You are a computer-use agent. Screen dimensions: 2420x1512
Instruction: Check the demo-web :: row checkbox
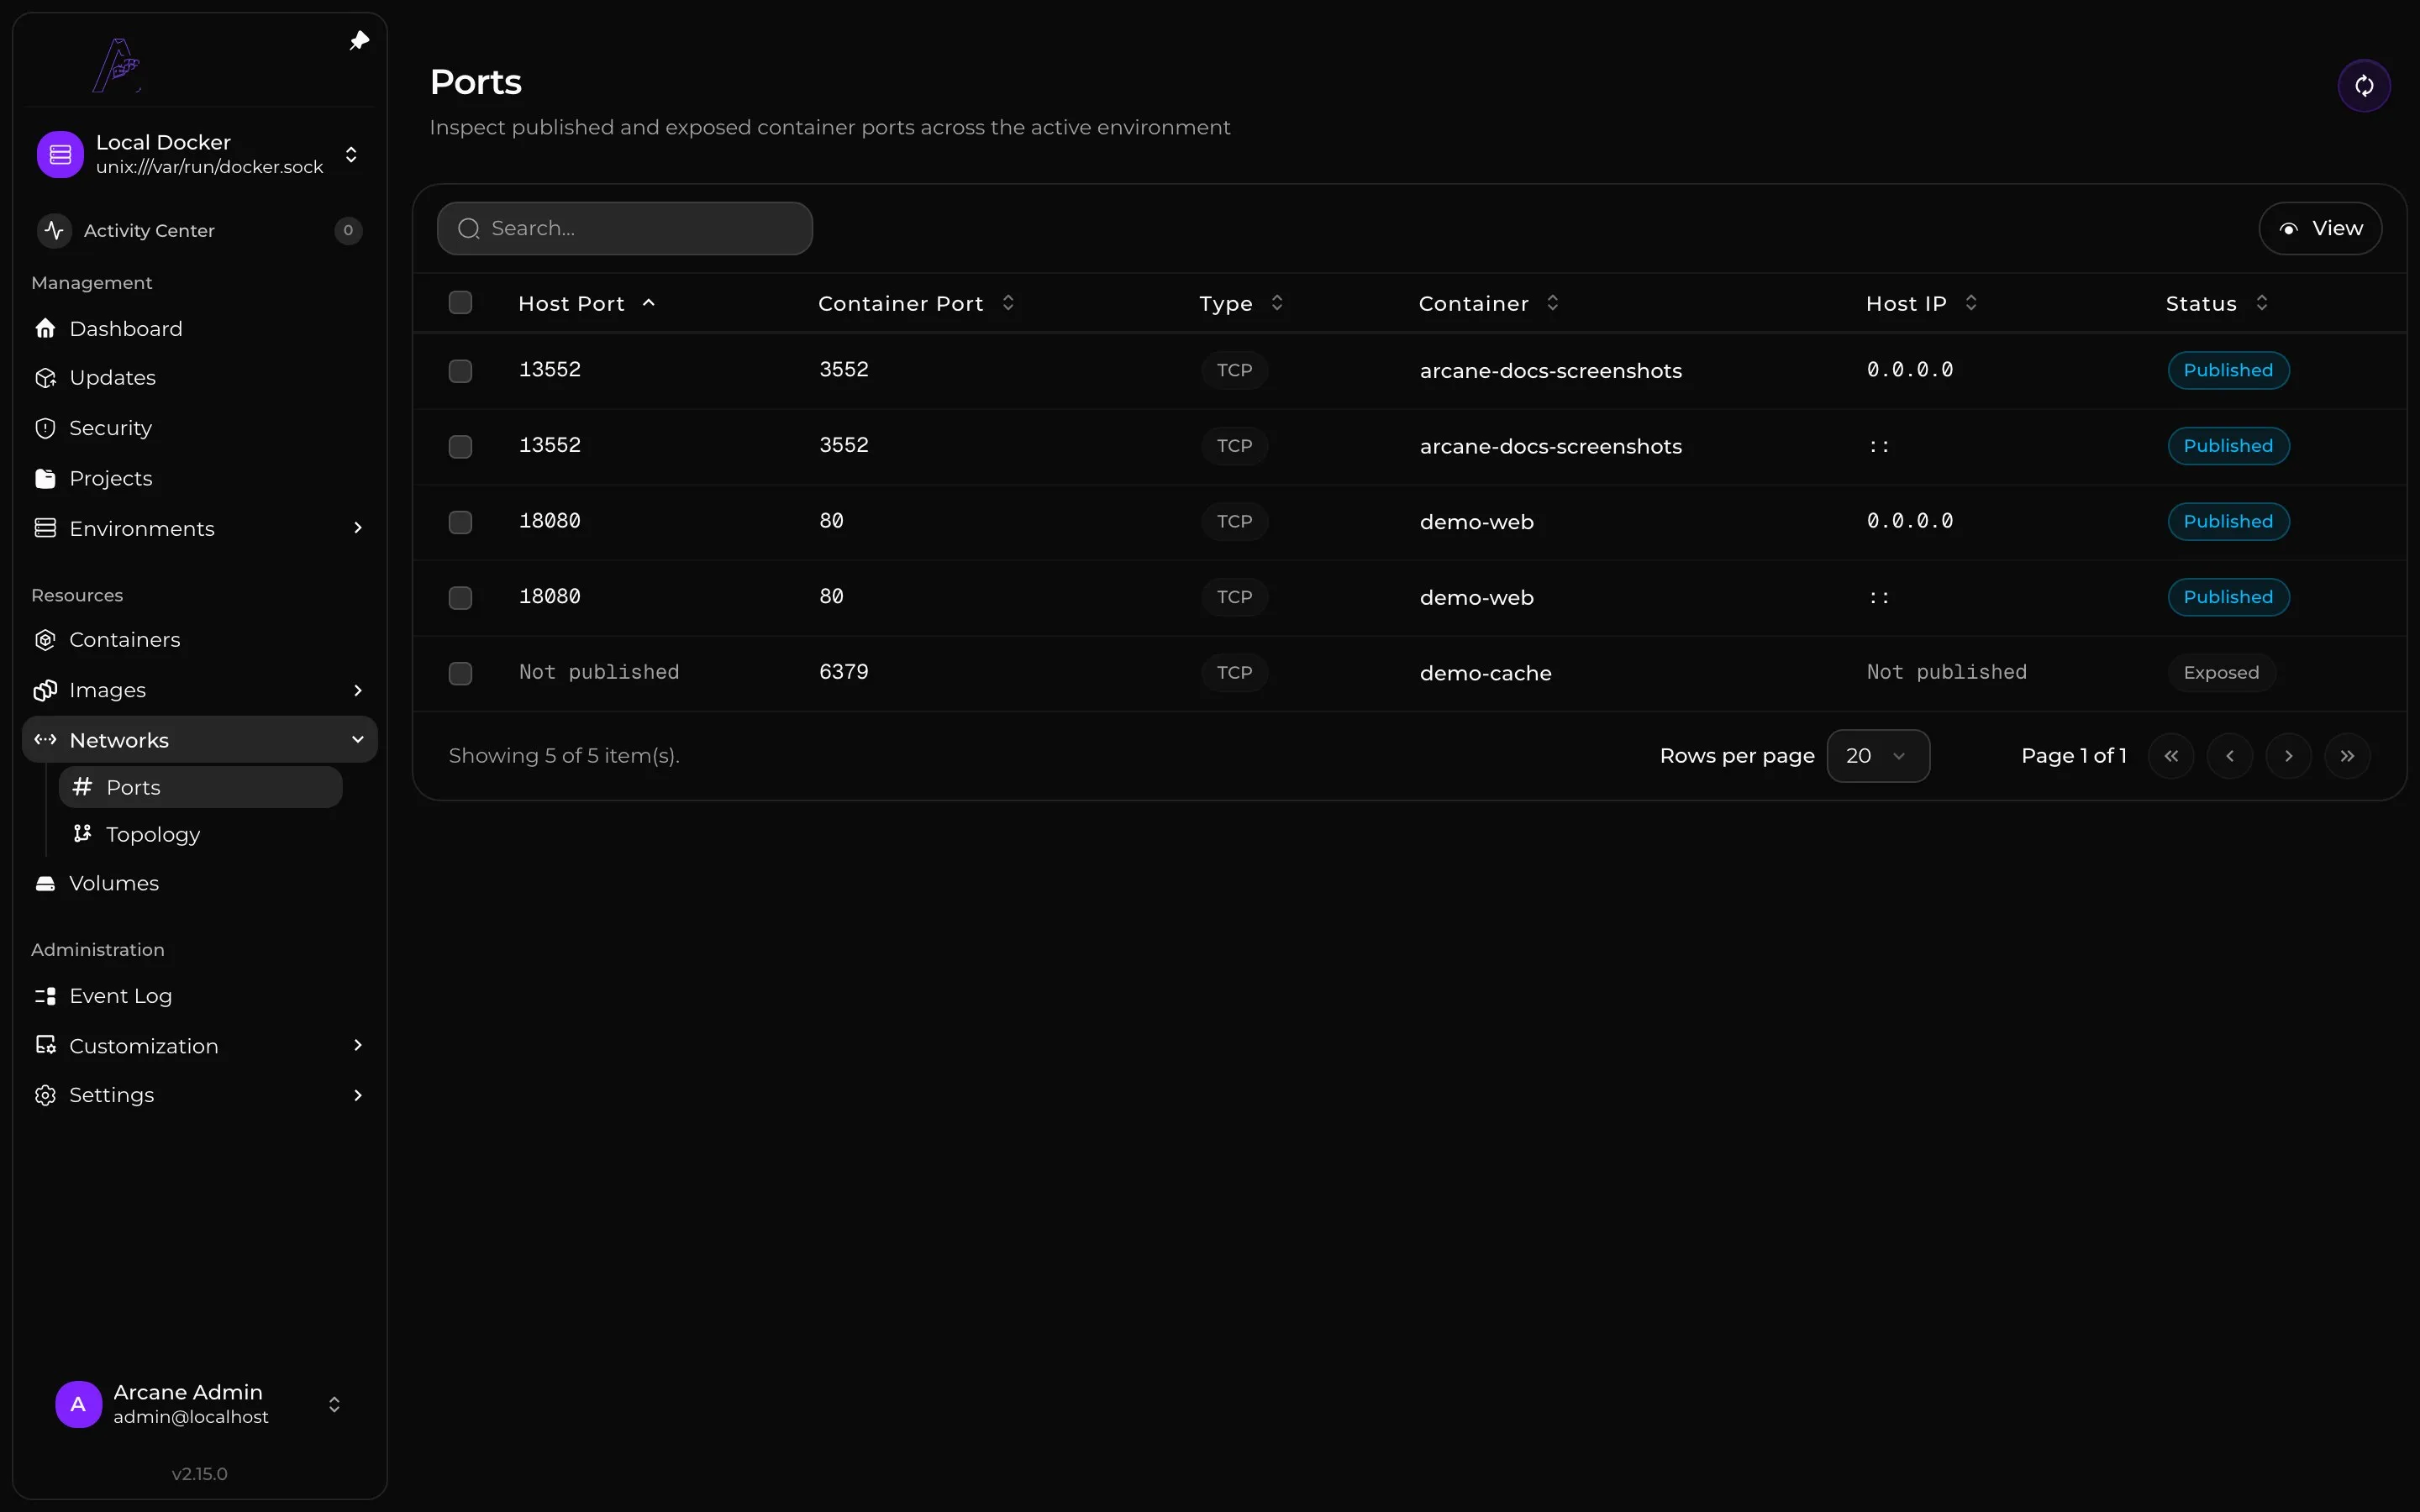click(460, 598)
